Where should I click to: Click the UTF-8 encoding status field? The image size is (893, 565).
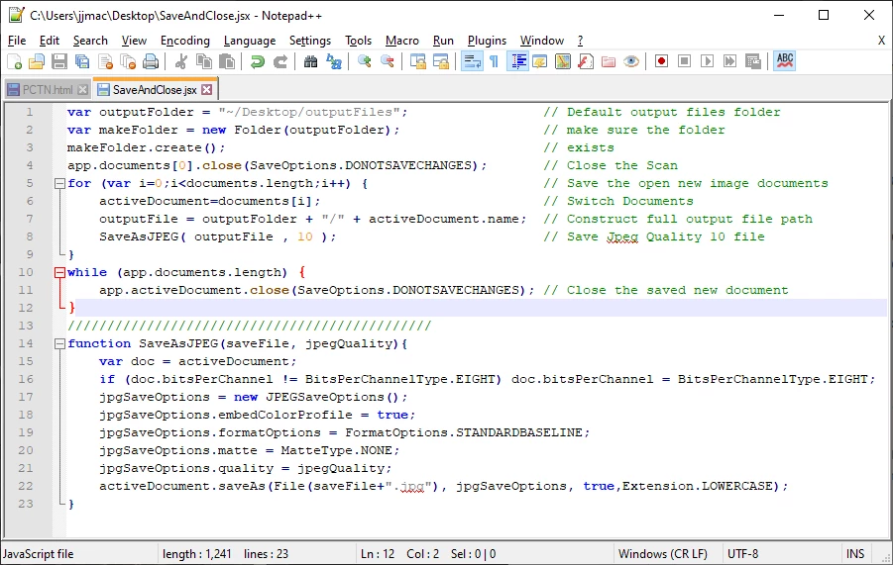tap(742, 554)
